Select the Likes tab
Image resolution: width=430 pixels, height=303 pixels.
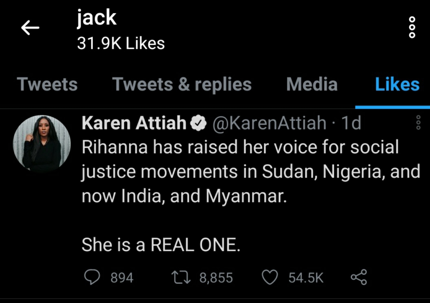point(397,84)
